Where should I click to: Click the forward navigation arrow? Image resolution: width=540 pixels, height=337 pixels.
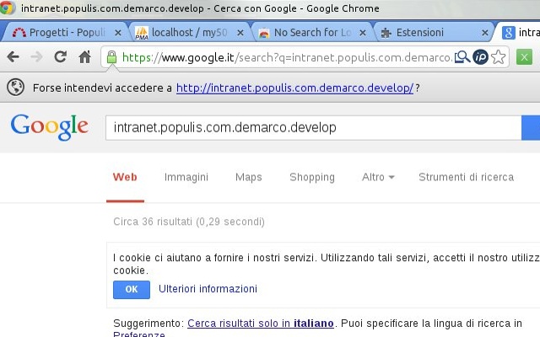click(36, 56)
